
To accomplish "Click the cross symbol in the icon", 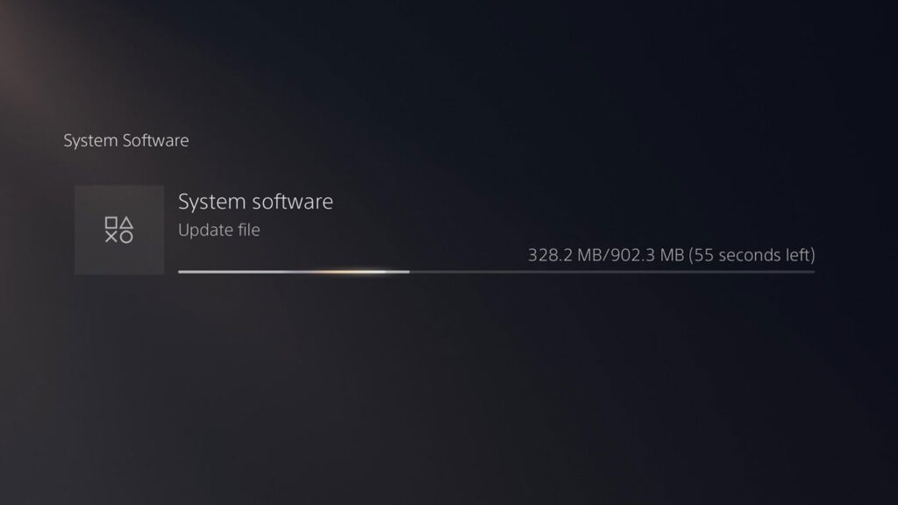I will [x=111, y=237].
